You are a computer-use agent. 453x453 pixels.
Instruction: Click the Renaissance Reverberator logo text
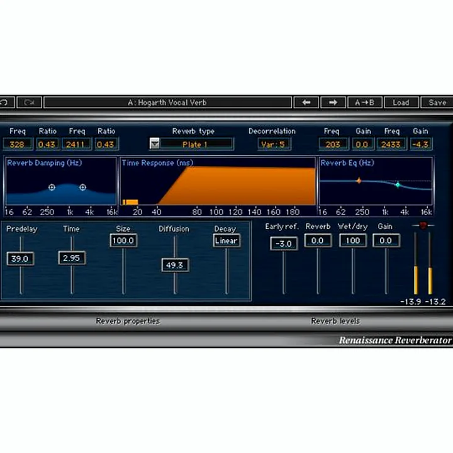click(394, 340)
